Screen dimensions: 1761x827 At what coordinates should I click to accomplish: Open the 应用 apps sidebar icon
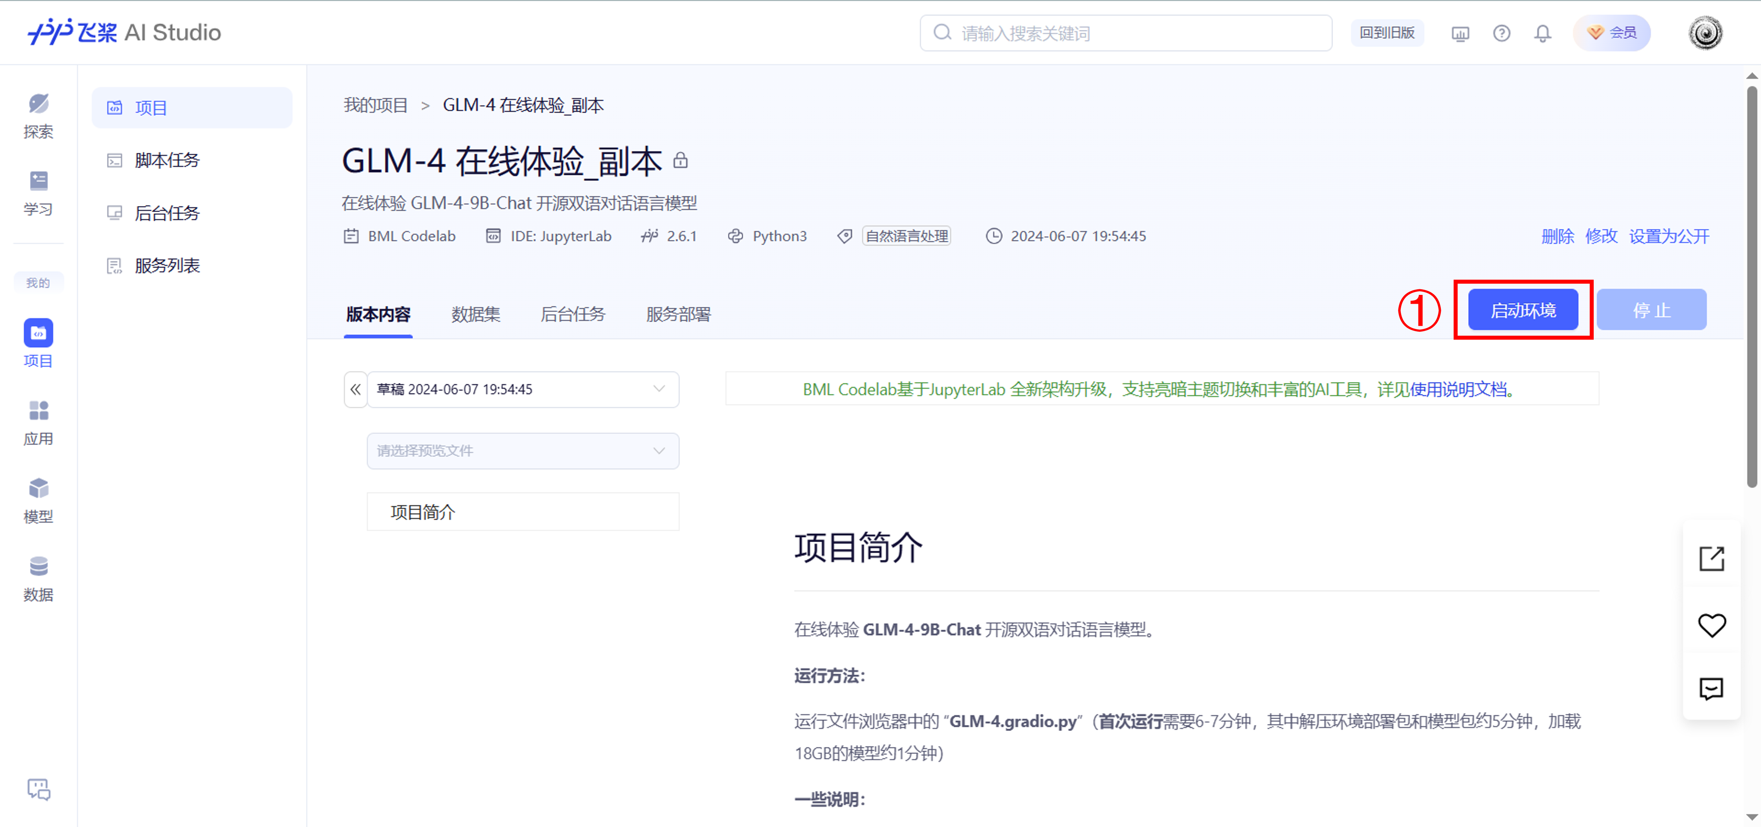(38, 423)
